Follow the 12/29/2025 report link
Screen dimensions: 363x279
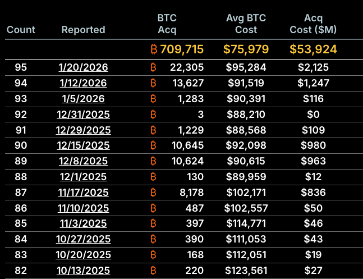83,130
